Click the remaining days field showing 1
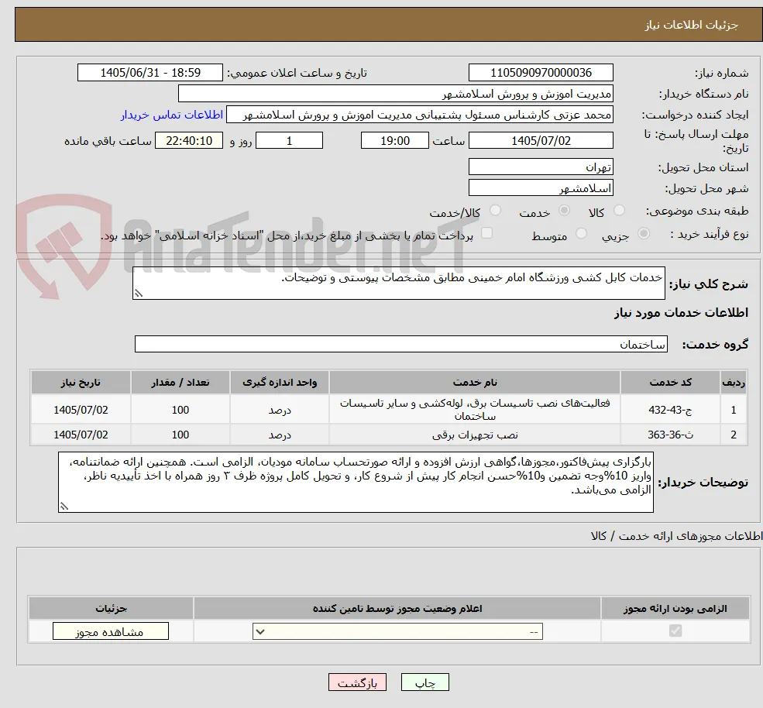Image resolution: width=763 pixels, height=708 pixels. [289, 141]
